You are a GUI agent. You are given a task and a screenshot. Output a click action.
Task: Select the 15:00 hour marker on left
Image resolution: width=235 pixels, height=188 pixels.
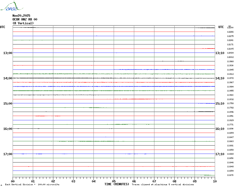[8, 104]
